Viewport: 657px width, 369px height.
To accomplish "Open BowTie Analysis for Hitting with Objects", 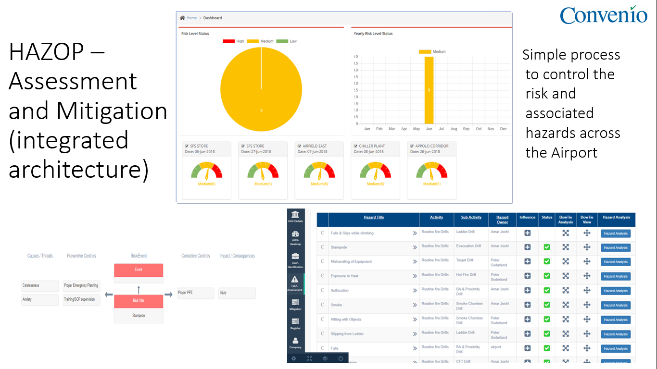I will coord(566,320).
